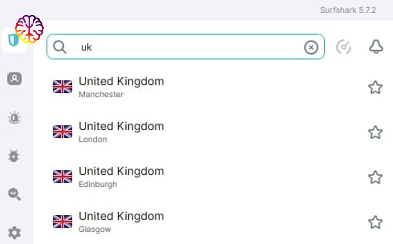This screenshot has width=393, height=244.
Task: Open the Surfshark Search magnifier icon
Action: click(14, 194)
